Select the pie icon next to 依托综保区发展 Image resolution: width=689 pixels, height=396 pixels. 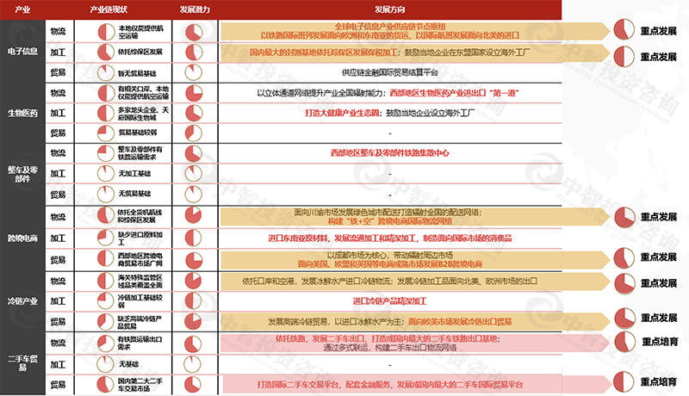pyautogui.click(x=105, y=52)
